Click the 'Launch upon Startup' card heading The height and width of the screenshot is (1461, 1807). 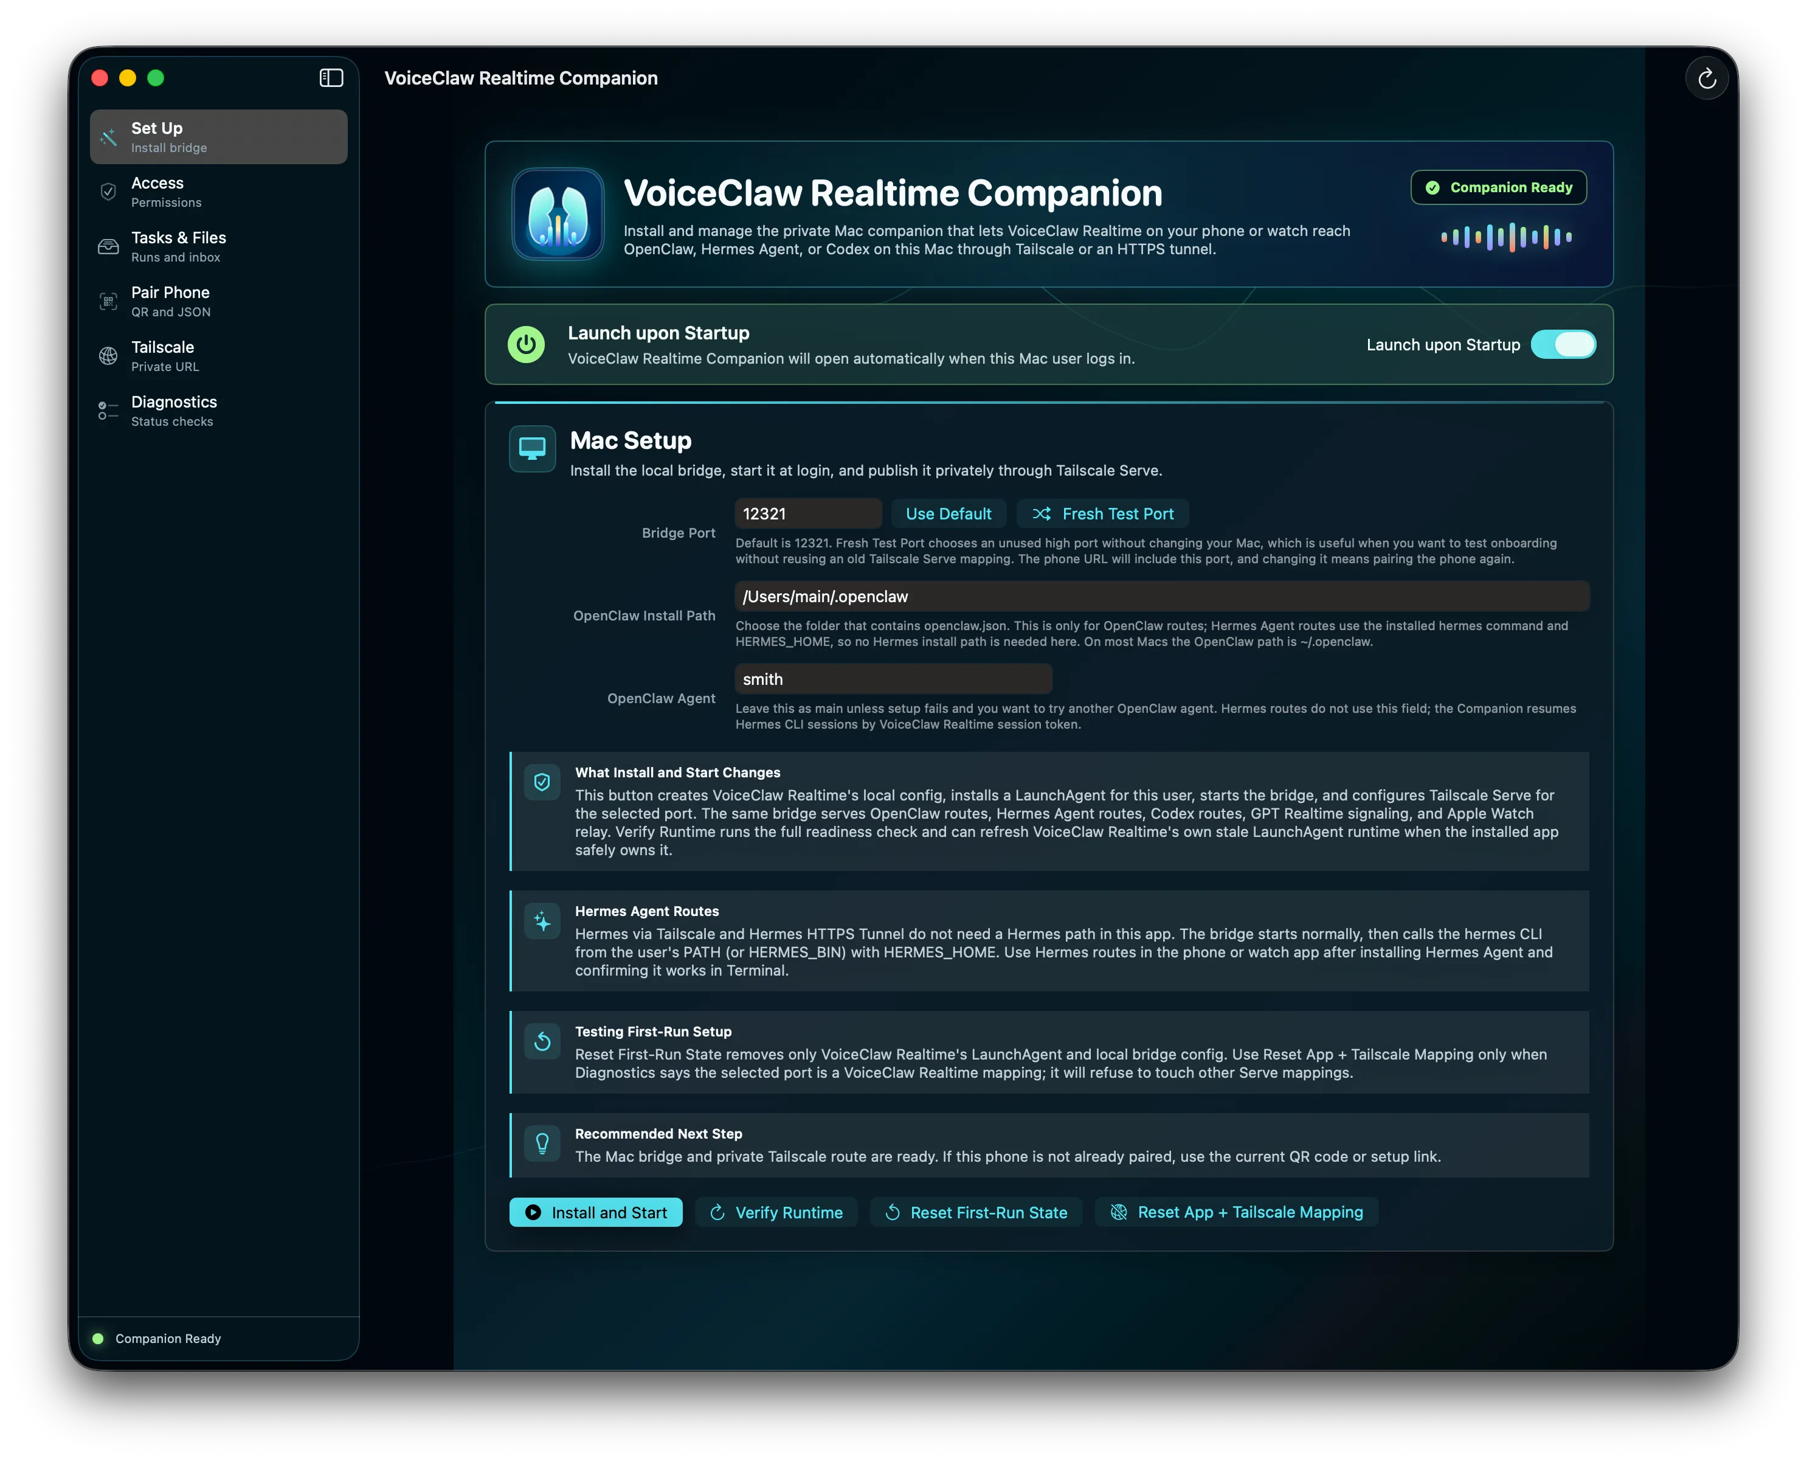pos(658,333)
